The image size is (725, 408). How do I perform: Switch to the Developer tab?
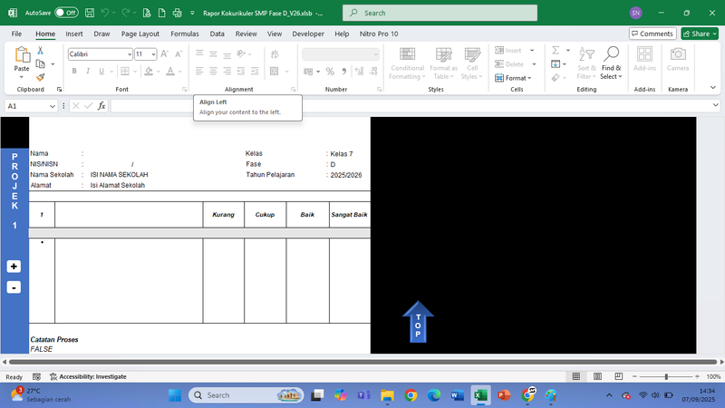[x=307, y=34]
